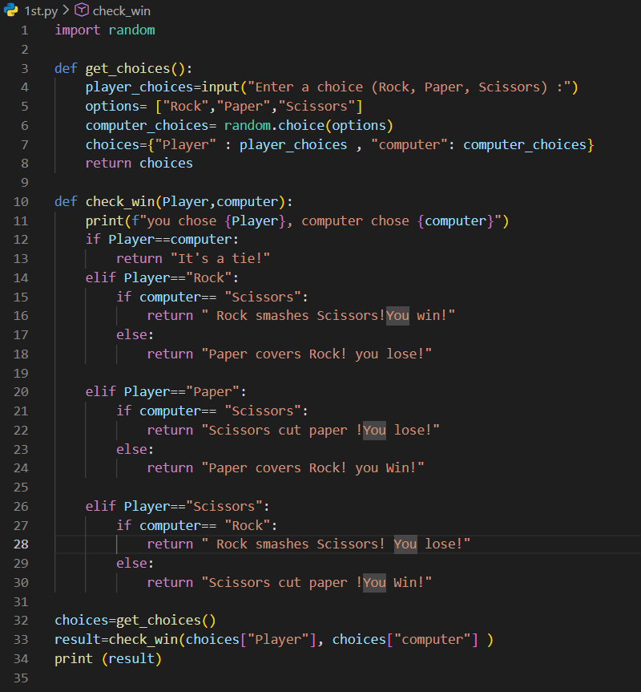
Task: Click the f-string print statement on line 11
Action: (297, 221)
